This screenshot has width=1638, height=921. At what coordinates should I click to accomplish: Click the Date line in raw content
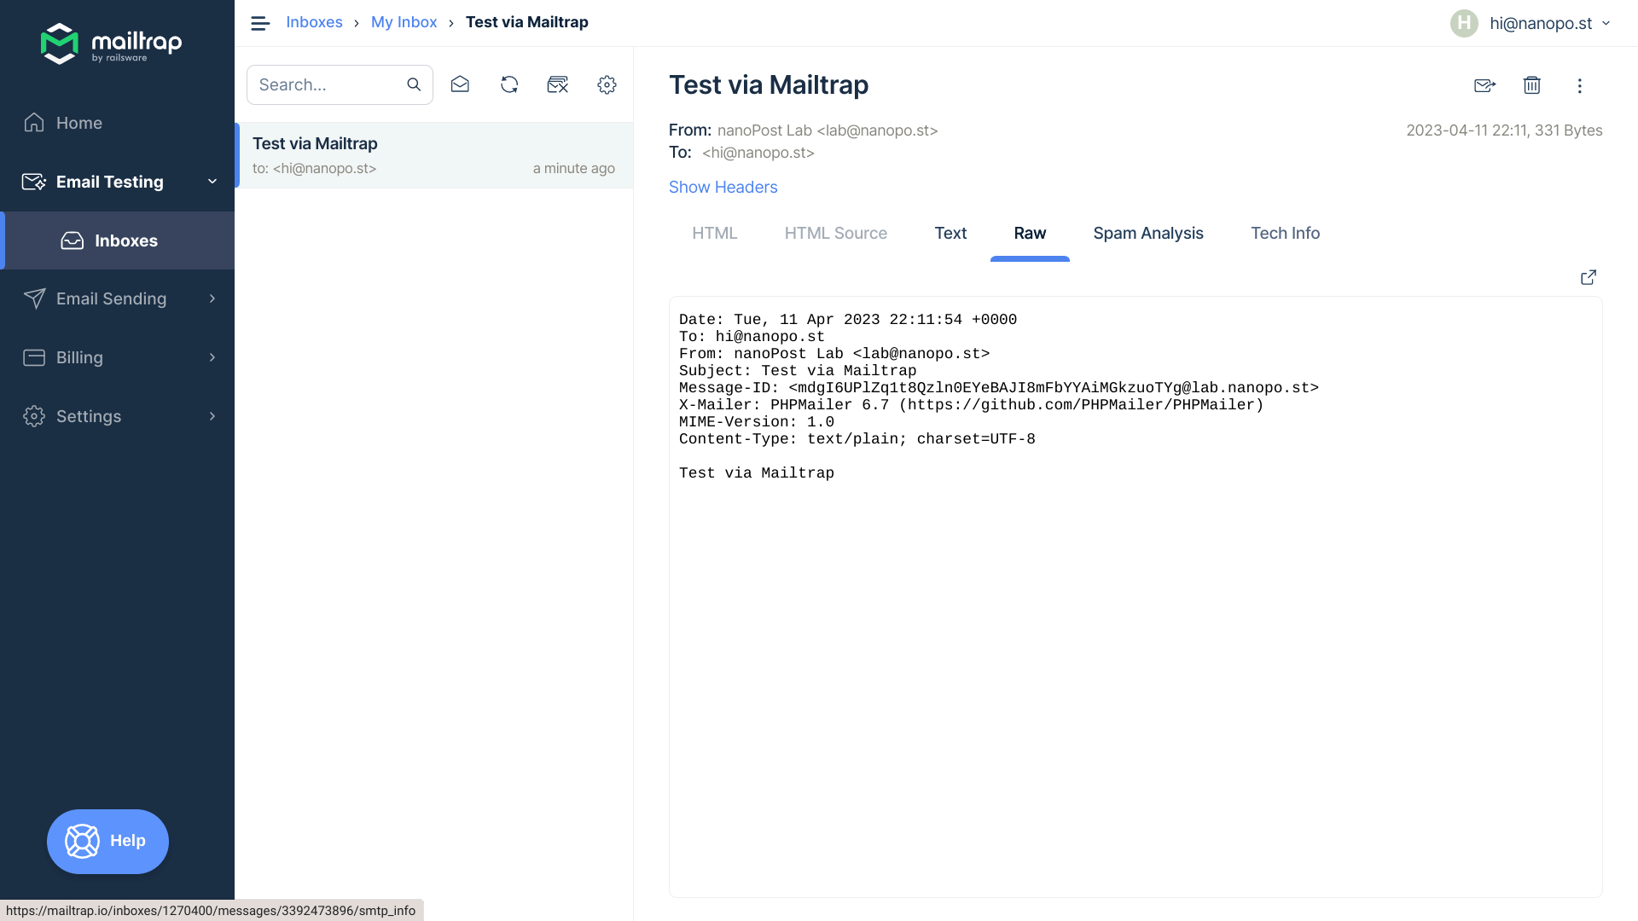[x=848, y=320]
